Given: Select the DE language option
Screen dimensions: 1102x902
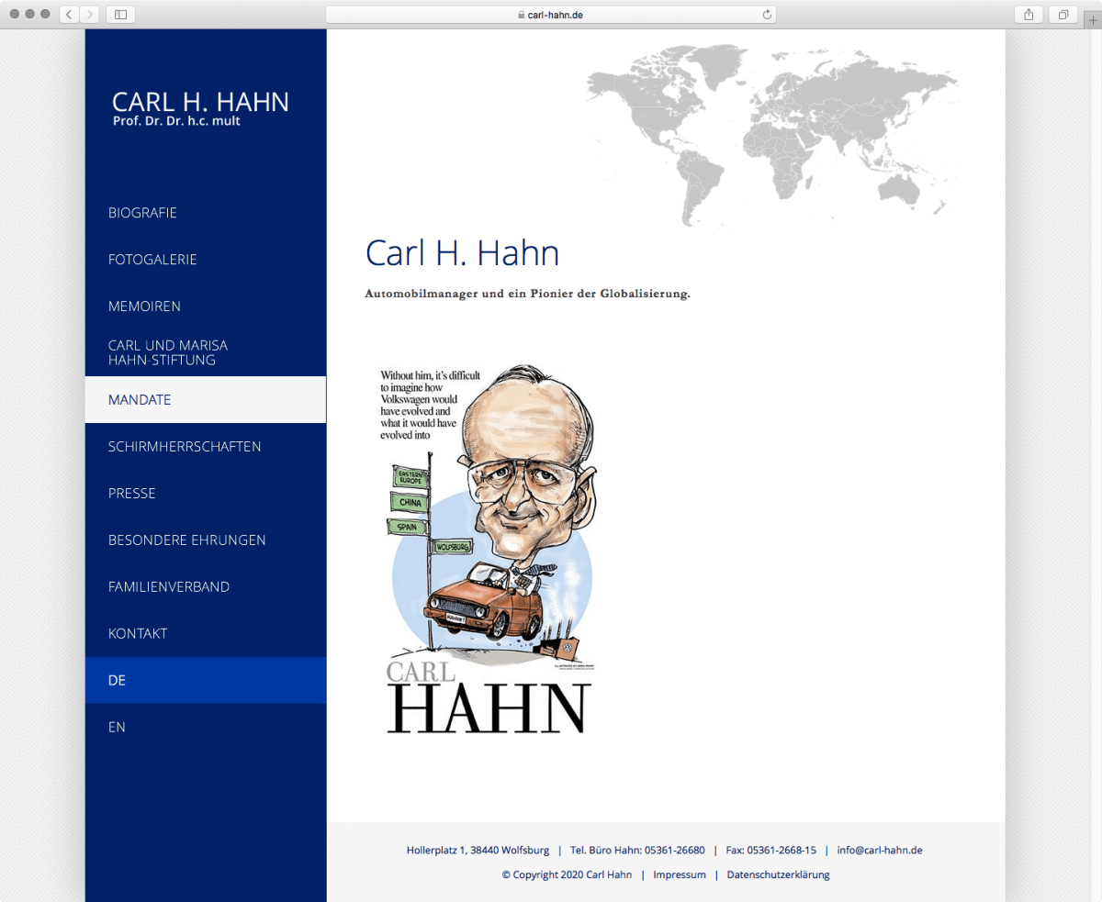Looking at the screenshot, I should point(117,680).
